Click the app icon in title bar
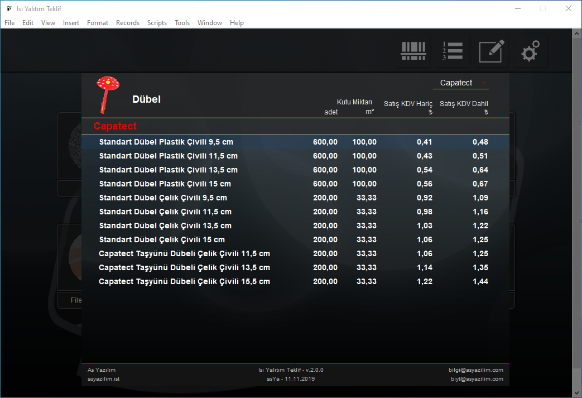582x398 pixels. click(x=9, y=8)
